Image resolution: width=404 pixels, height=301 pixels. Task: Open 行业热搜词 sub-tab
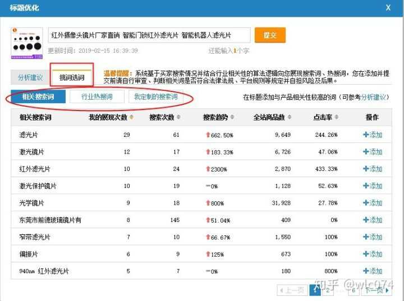pyautogui.click(x=97, y=97)
